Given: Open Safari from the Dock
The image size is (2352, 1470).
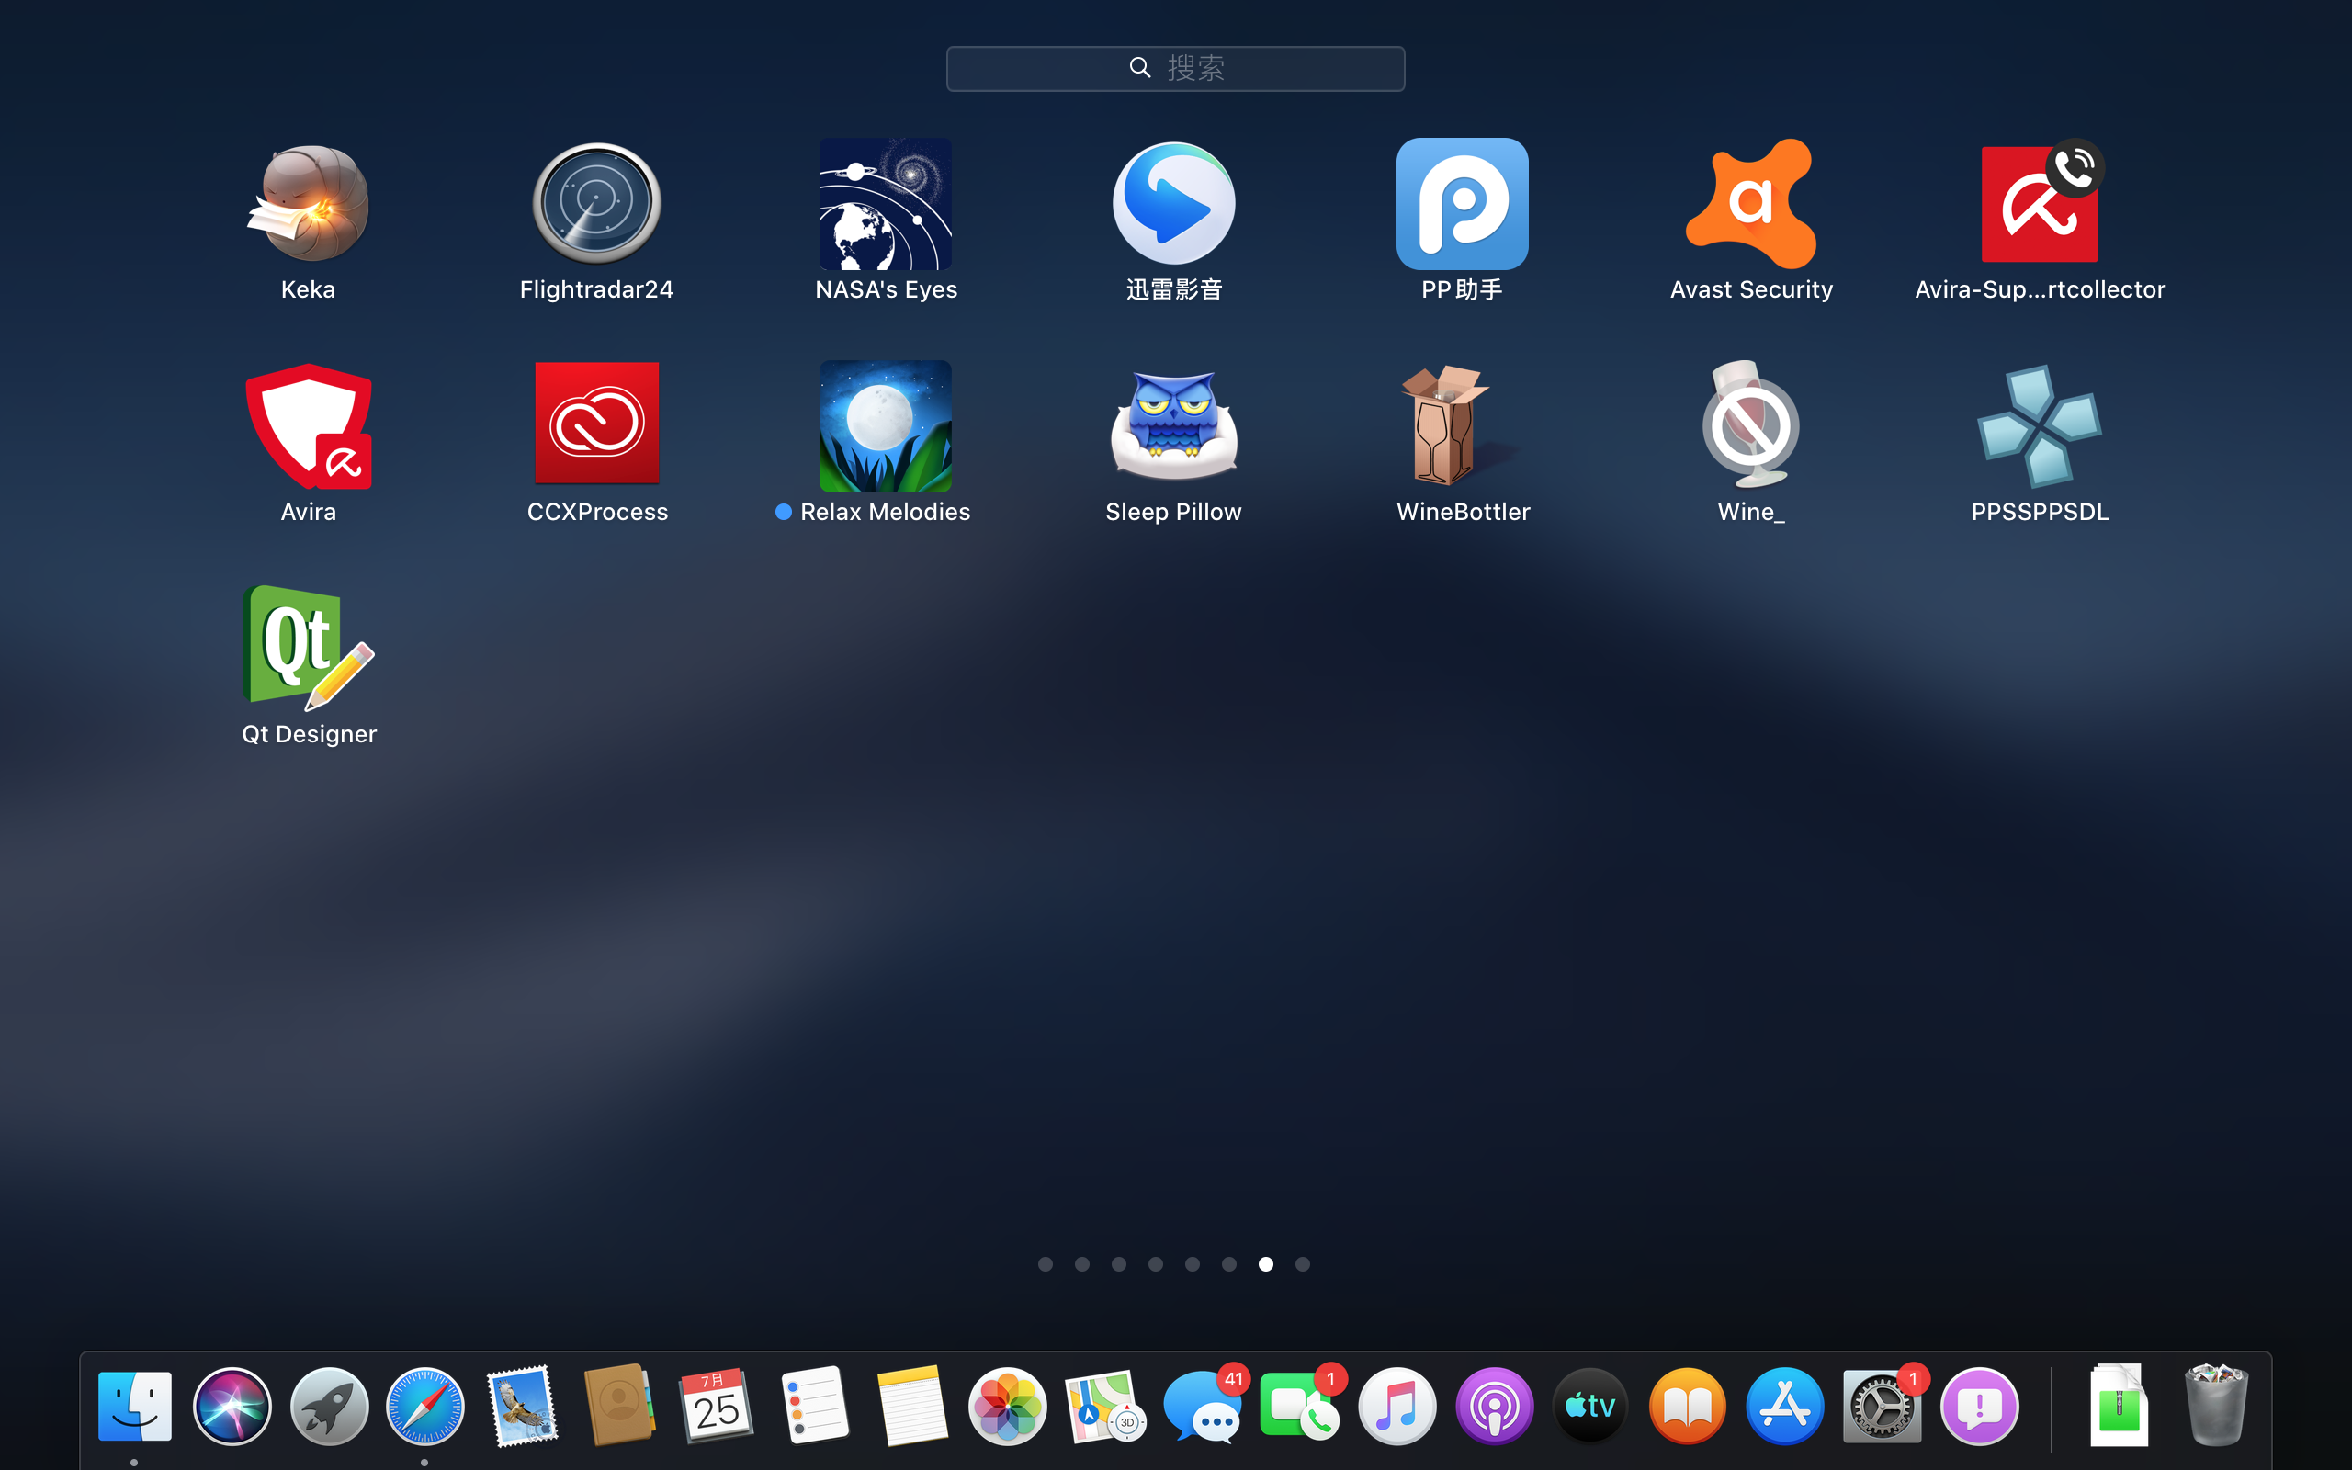Looking at the screenshot, I should click(x=424, y=1406).
